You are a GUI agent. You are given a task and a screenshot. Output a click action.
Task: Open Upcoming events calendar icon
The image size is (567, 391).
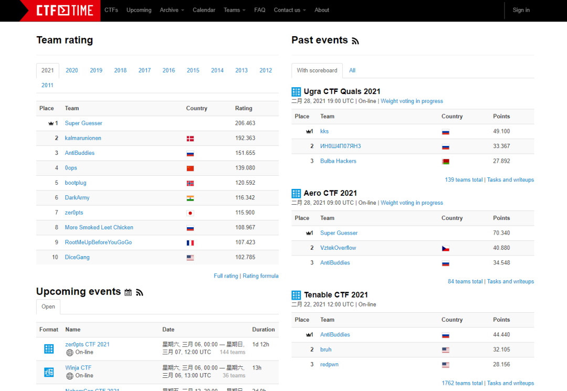(128, 292)
